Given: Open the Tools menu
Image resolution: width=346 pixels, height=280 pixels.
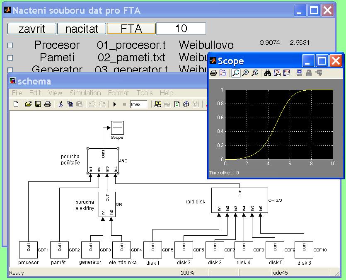Looking at the screenshot, I should (145, 93).
